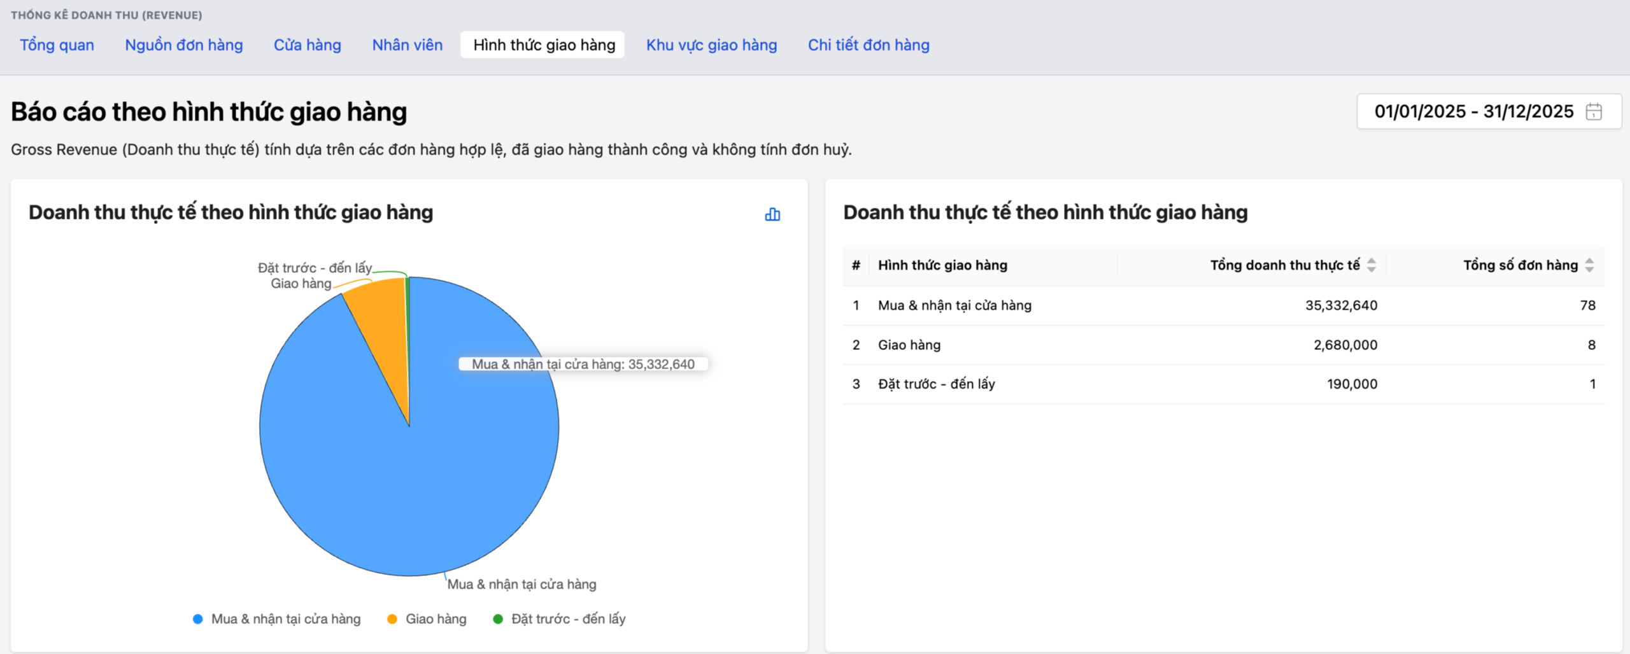
Task: Sort by Tổng doanh thu thực tế arrows
Action: point(1371,265)
